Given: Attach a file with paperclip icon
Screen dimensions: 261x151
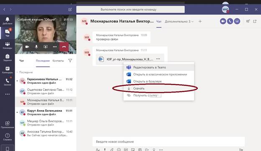Looking at the screenshot, I should pyautogui.click(x=112, y=150).
